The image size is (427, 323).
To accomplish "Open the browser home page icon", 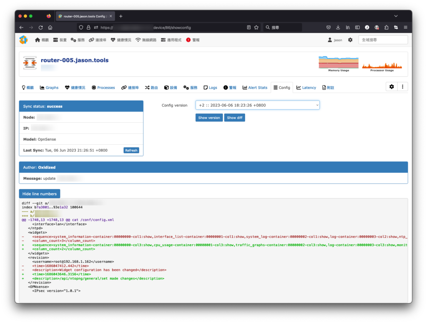I will click(50, 28).
